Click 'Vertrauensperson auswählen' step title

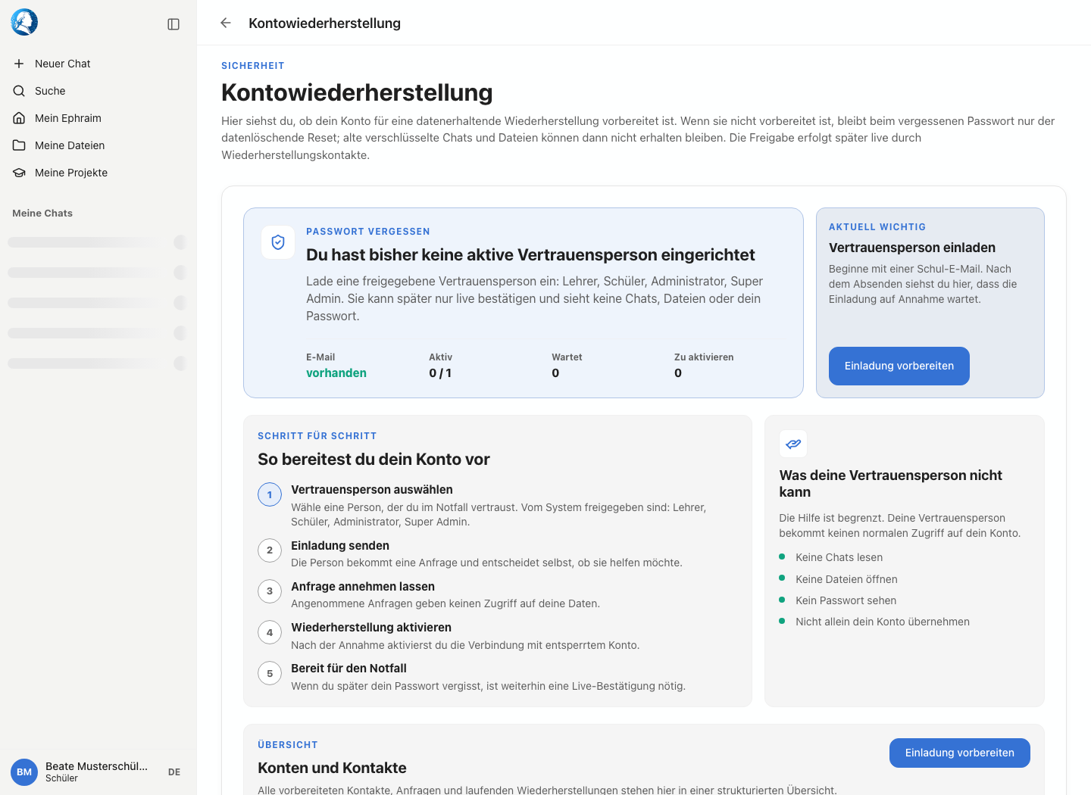click(372, 490)
